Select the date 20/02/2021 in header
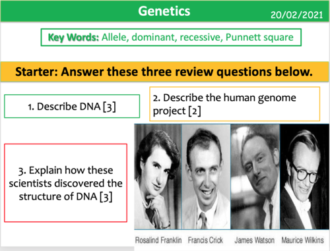This screenshot has width=330, height=251. click(296, 15)
